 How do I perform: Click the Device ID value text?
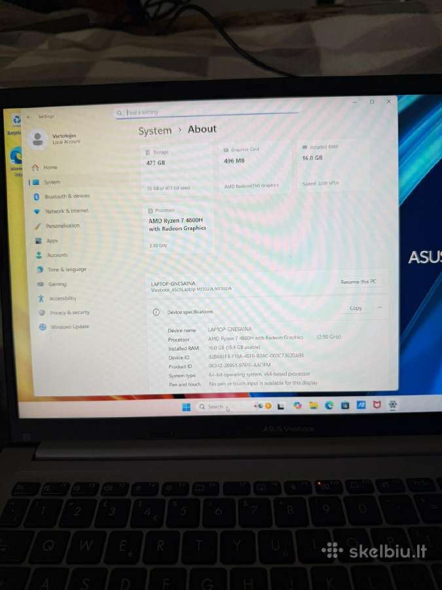(x=256, y=355)
